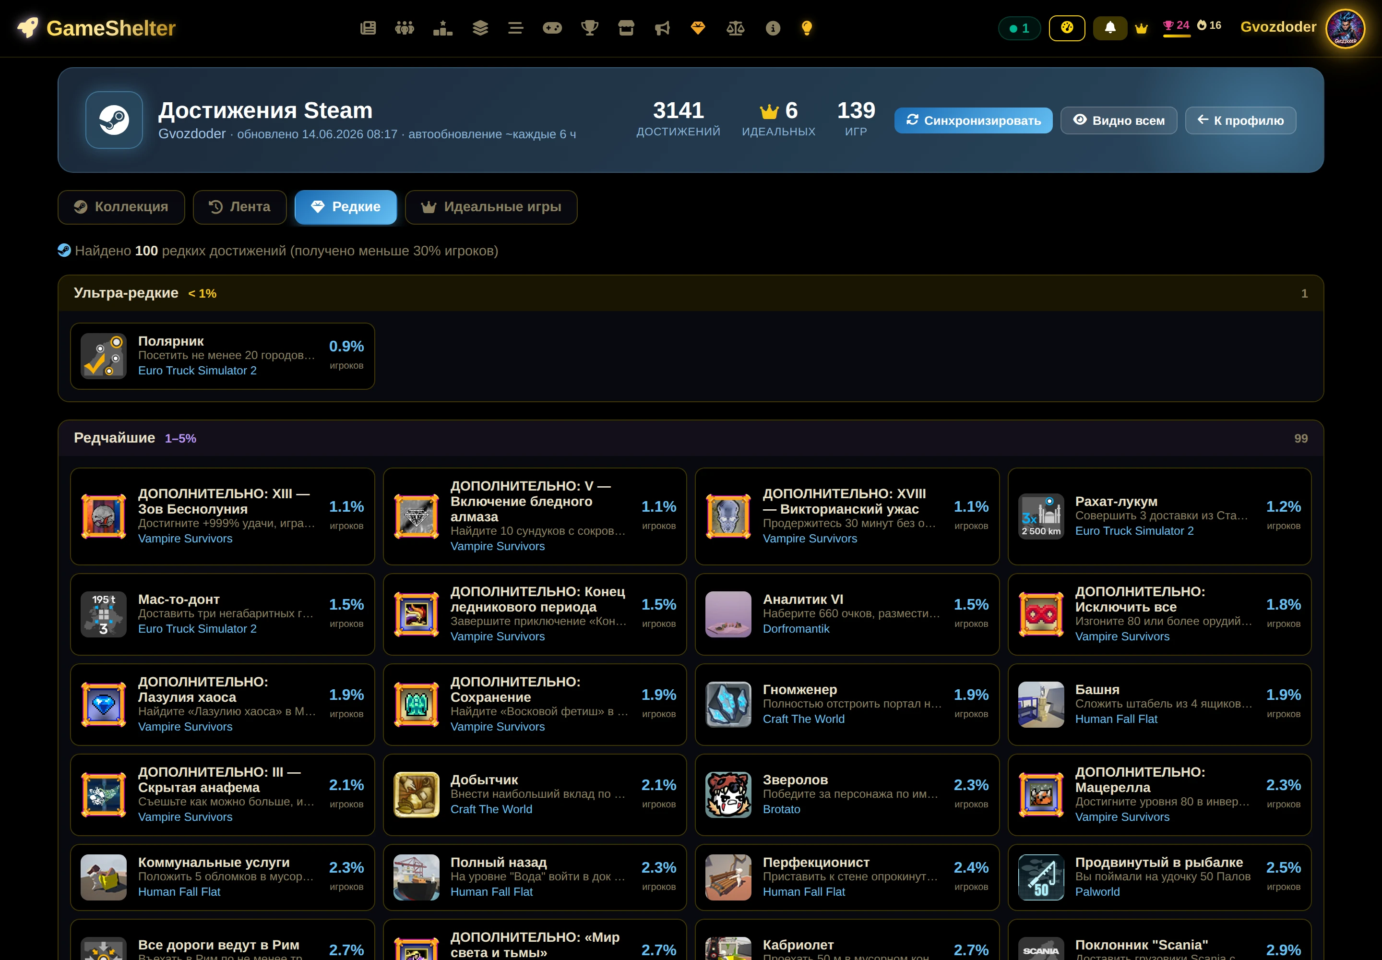Click the lightbulb ideas icon
The width and height of the screenshot is (1382, 960).
coord(807,28)
